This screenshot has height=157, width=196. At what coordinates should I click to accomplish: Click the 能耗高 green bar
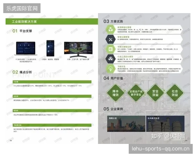tap(52, 96)
